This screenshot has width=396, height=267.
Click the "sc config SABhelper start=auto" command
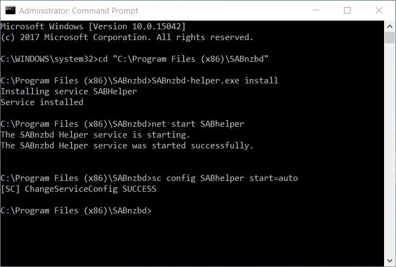point(226,178)
